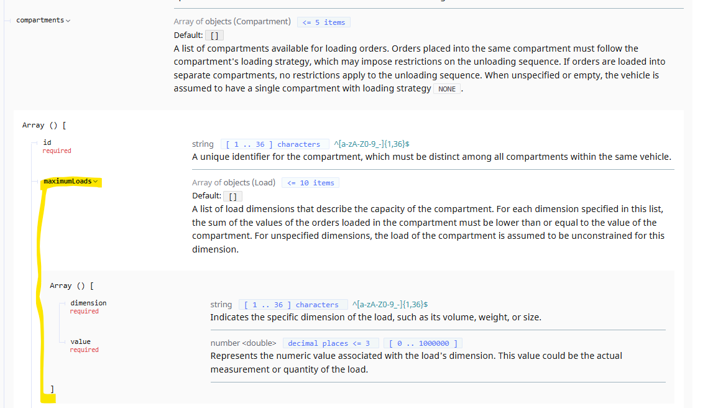Click the default [] value for maximumLoads

tap(232, 196)
